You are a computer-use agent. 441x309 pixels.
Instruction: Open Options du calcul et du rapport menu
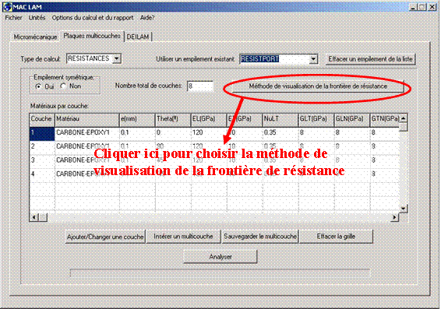tap(93, 18)
